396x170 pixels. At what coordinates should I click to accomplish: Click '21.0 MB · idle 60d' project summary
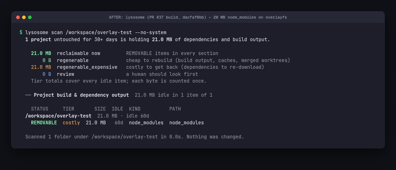point(123,116)
